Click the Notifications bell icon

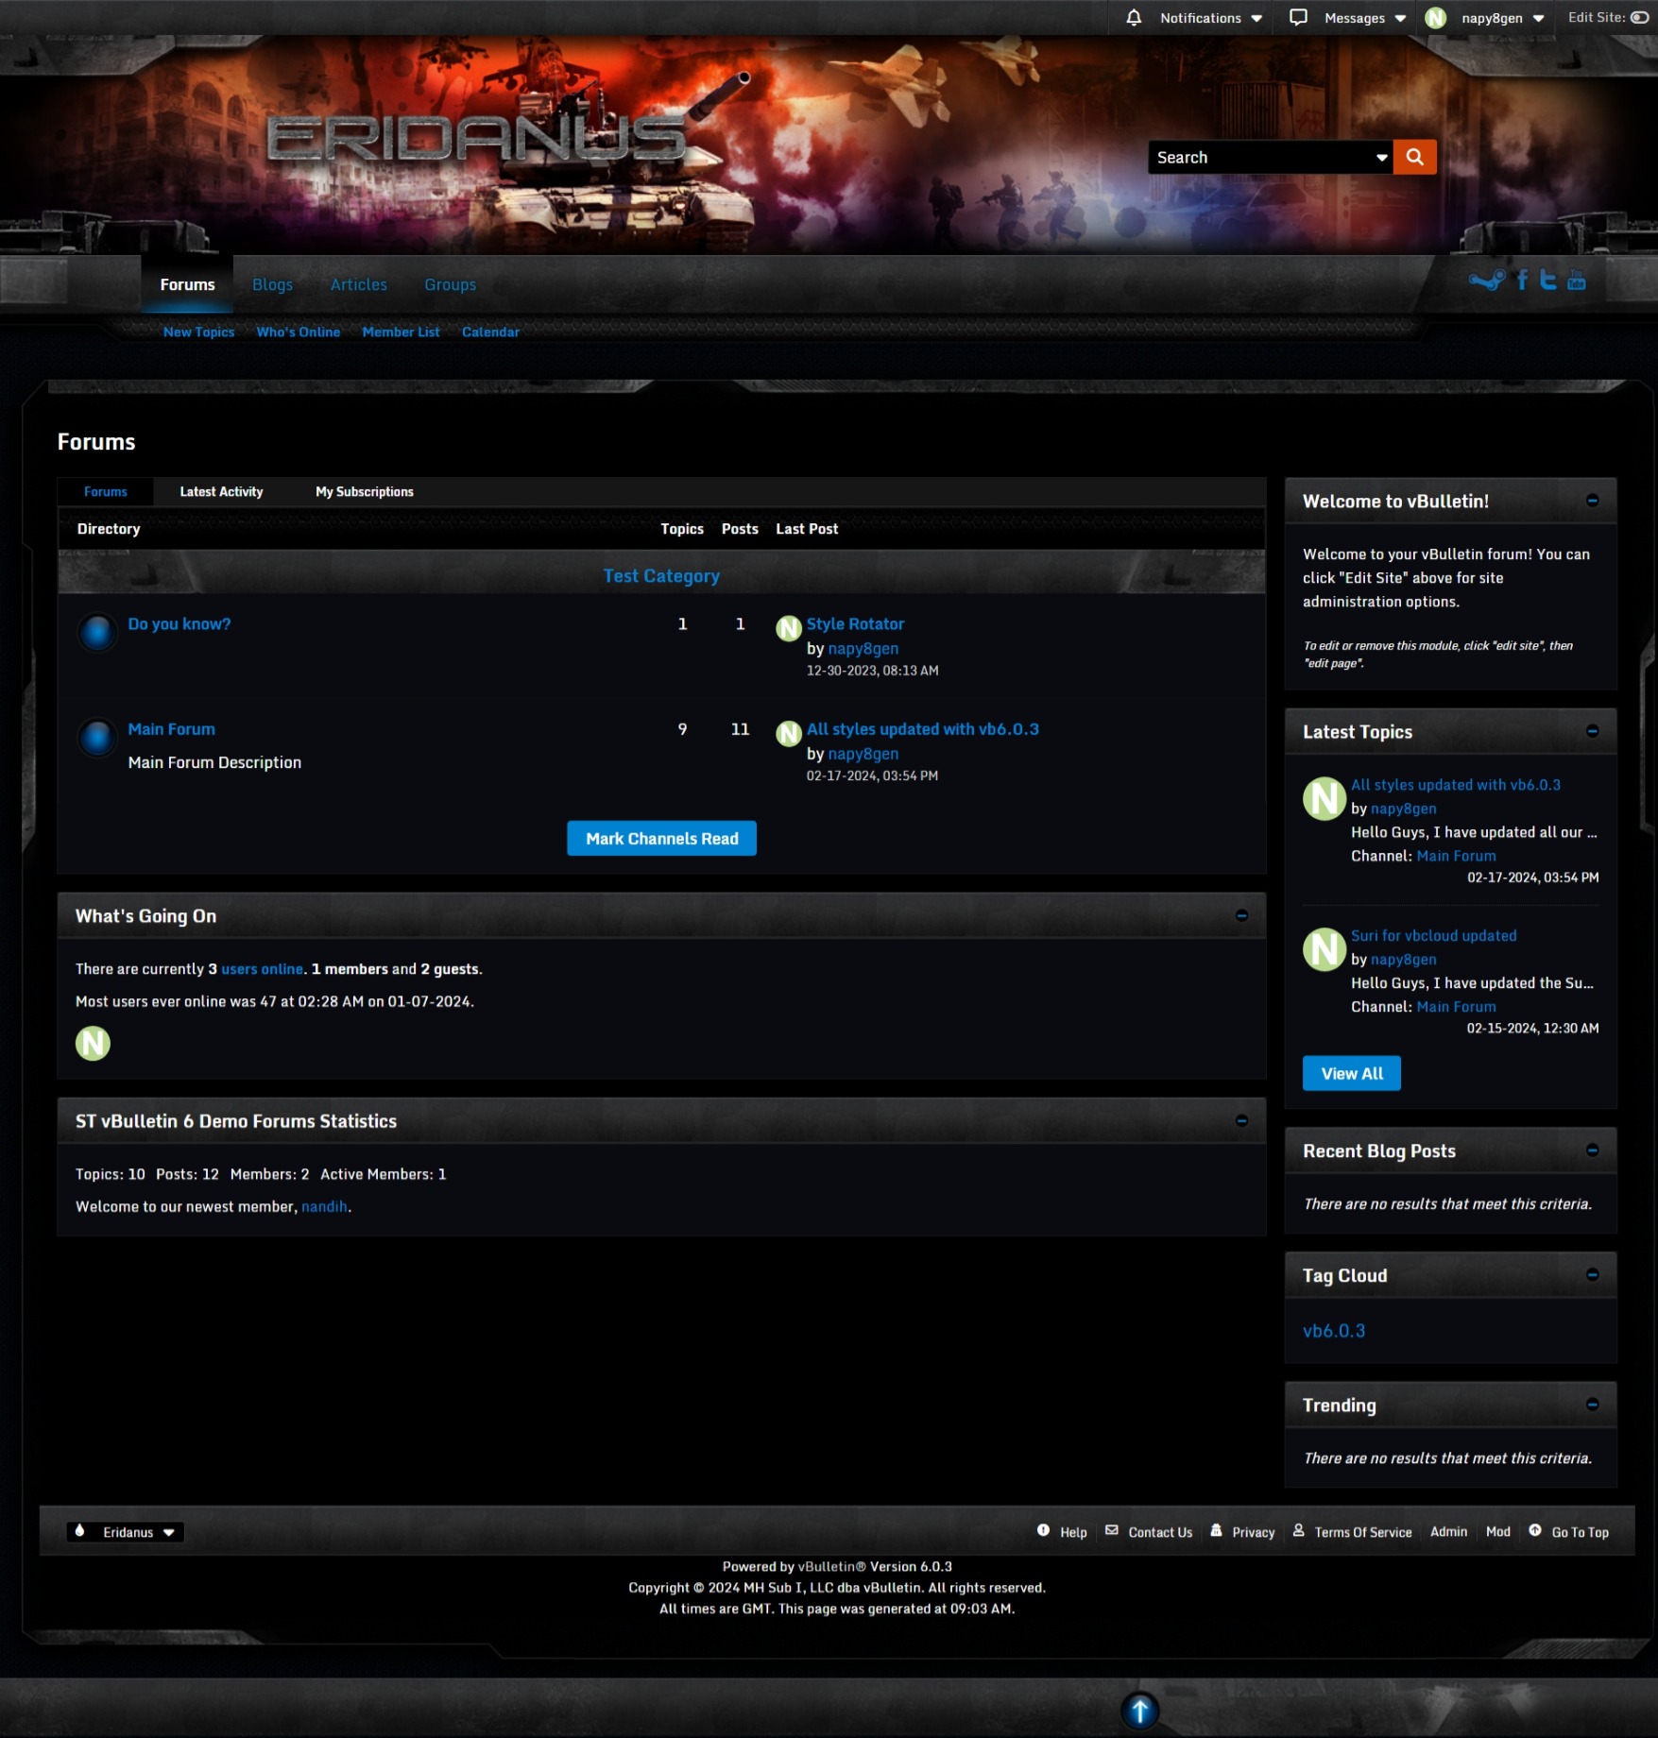[1134, 17]
